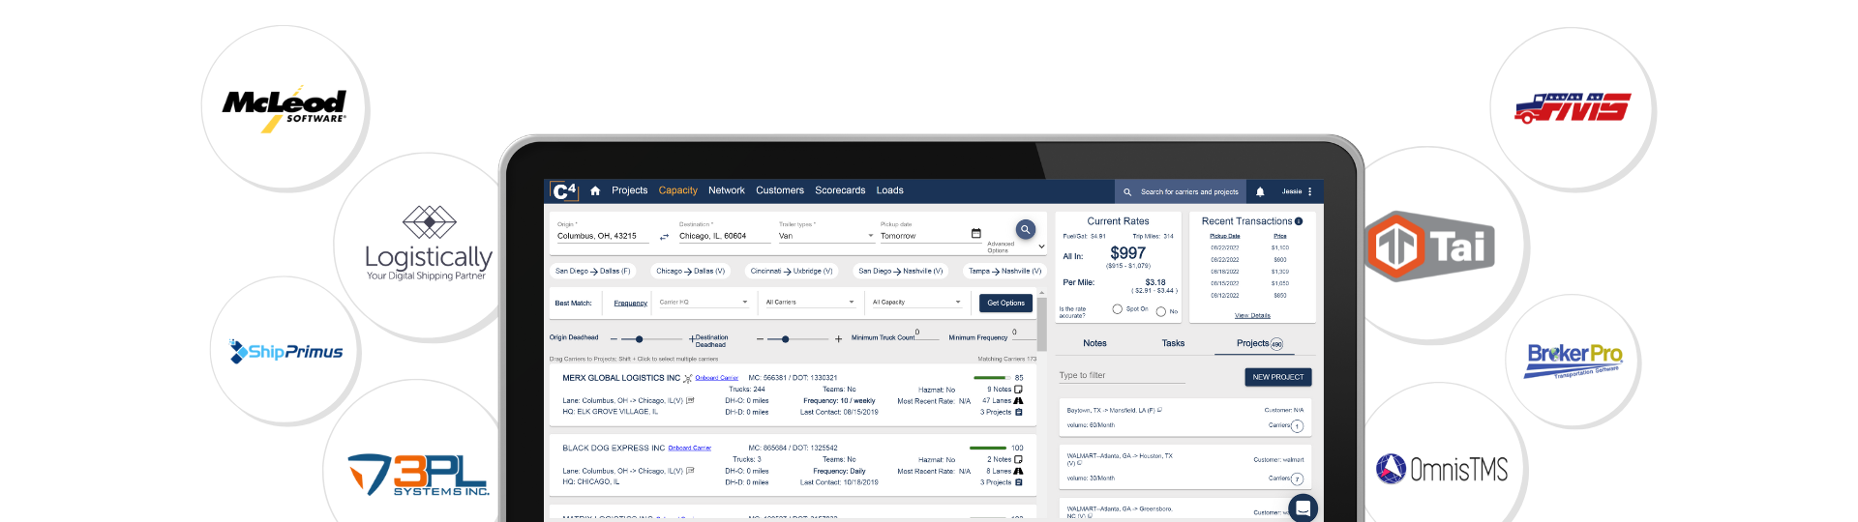Go to the Scorecards menu
The height and width of the screenshot is (522, 1858).
pyautogui.click(x=840, y=190)
